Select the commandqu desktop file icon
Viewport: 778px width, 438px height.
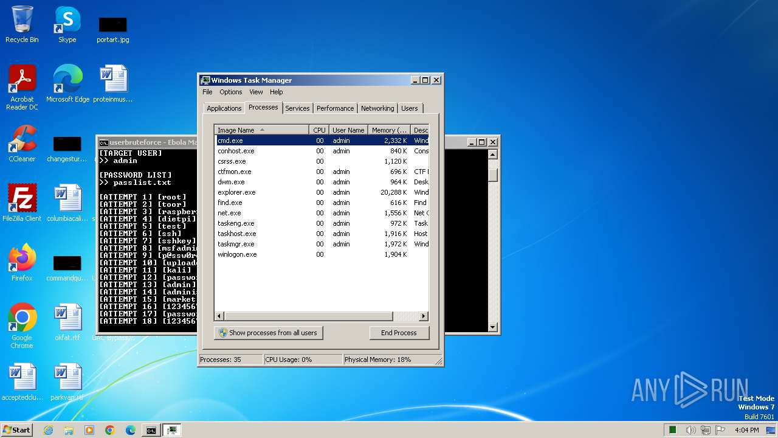coord(67,268)
